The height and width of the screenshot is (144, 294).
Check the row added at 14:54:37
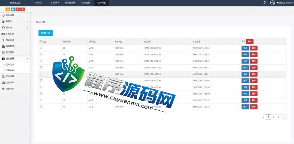click(x=41, y=61)
